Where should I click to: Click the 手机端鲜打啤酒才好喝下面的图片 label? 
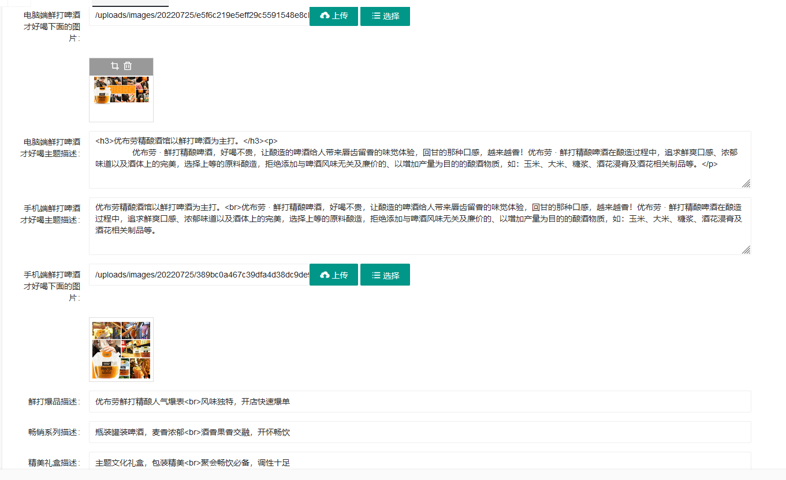click(51, 286)
